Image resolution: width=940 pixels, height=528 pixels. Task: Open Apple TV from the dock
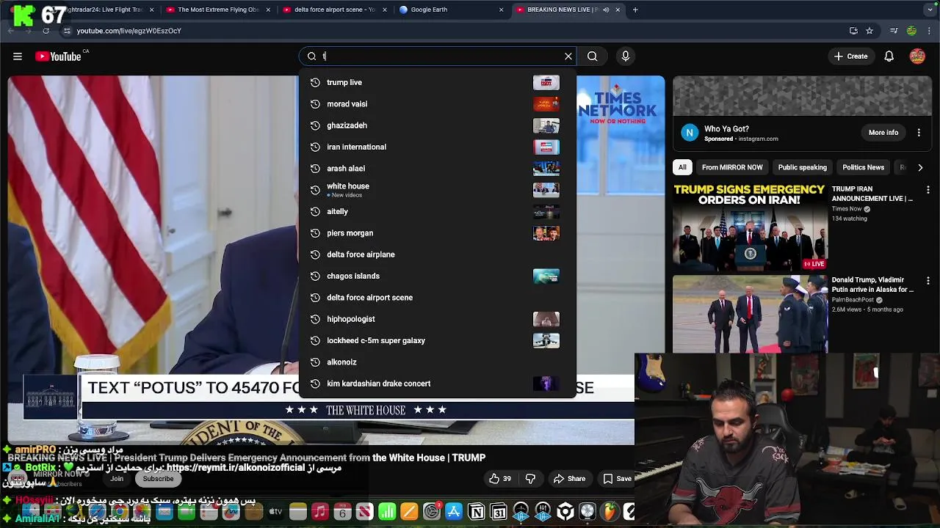275,512
